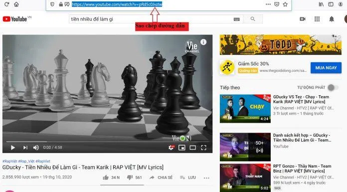
Task: Click the video title 'GDucky - Tiền Nhiều Để Làm Gì'
Action: [83, 168]
